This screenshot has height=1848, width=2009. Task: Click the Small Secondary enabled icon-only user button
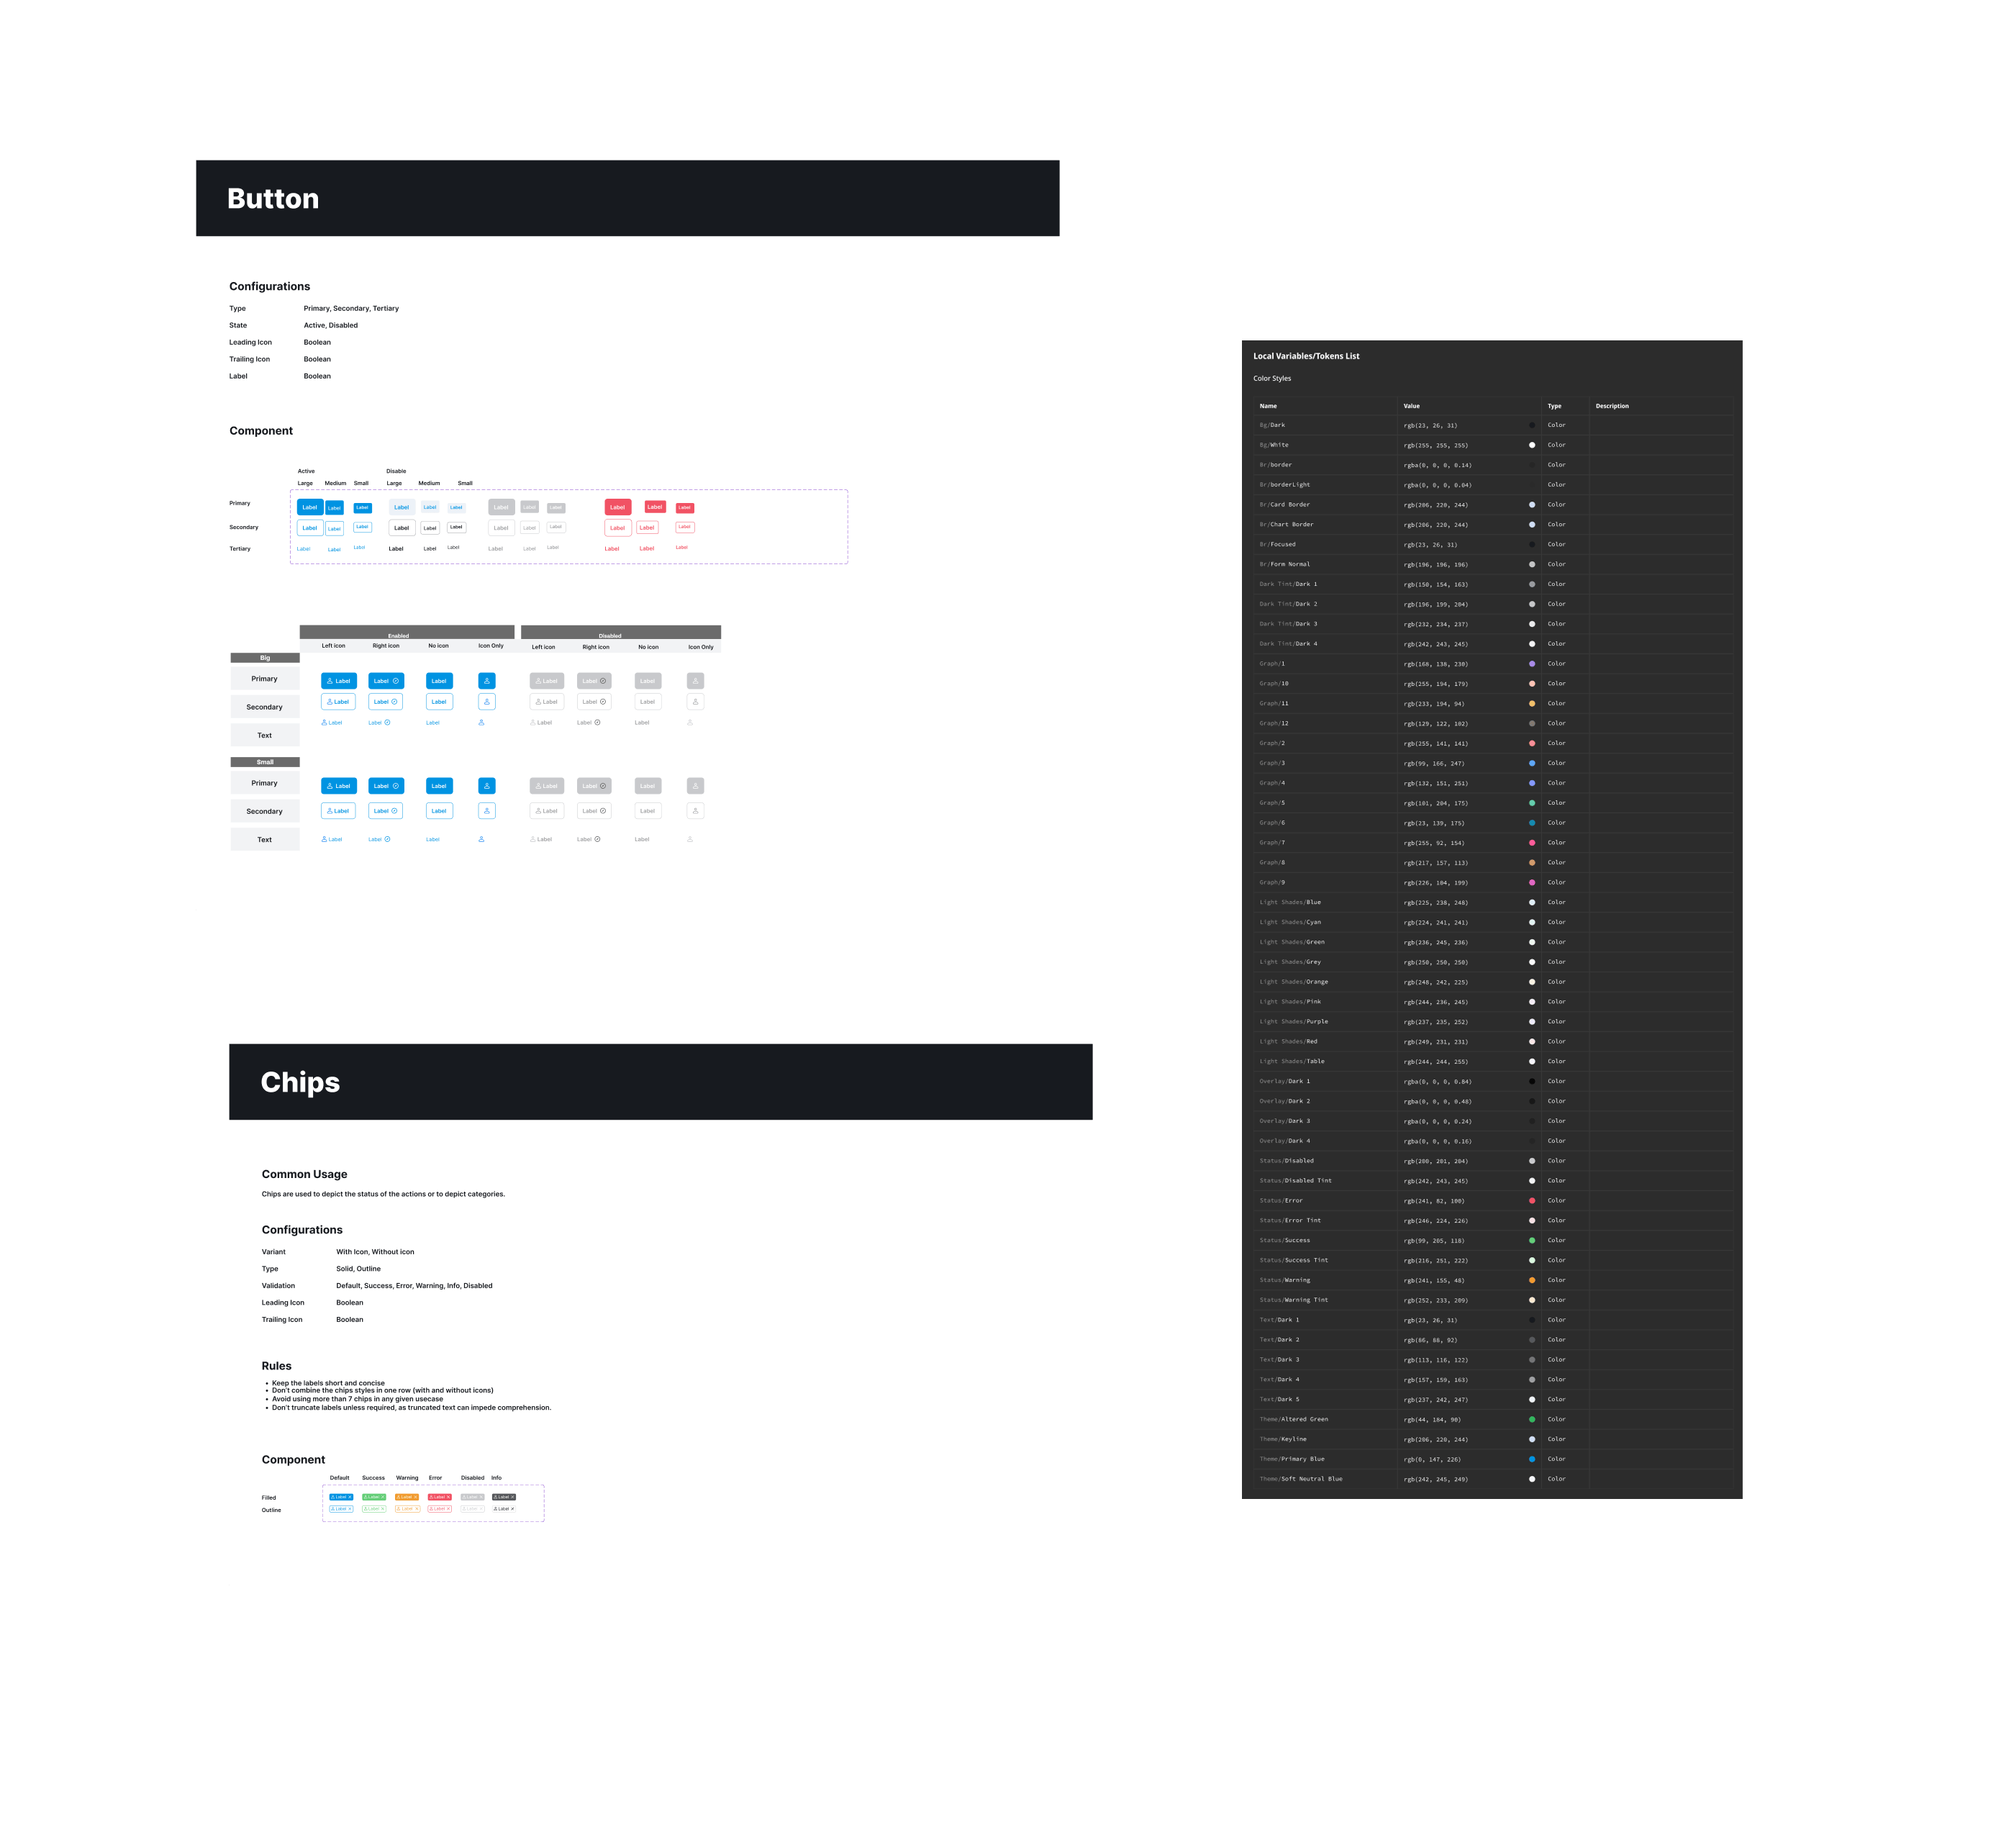(x=487, y=811)
